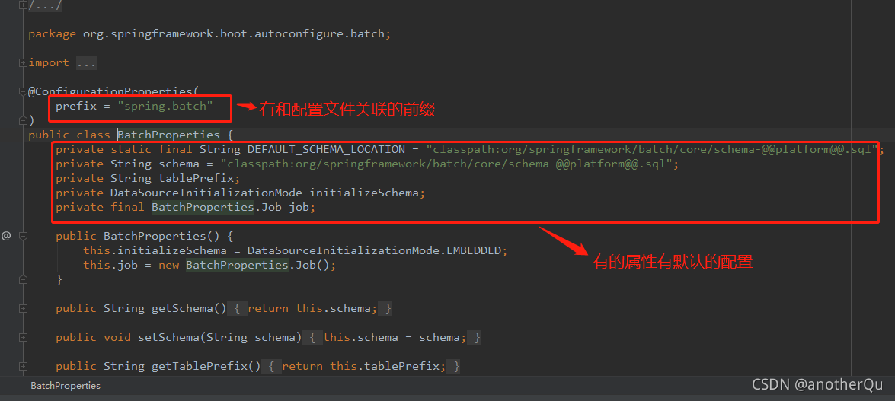Click the "spring.batch" prefix string value

click(x=165, y=106)
